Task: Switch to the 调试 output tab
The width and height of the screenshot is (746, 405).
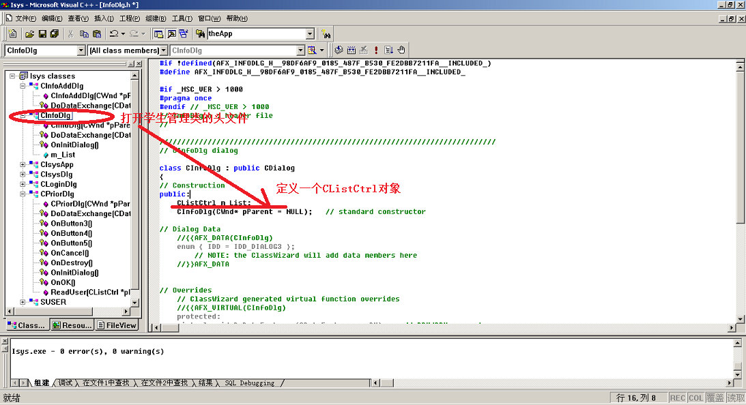Action: pyautogui.click(x=66, y=383)
